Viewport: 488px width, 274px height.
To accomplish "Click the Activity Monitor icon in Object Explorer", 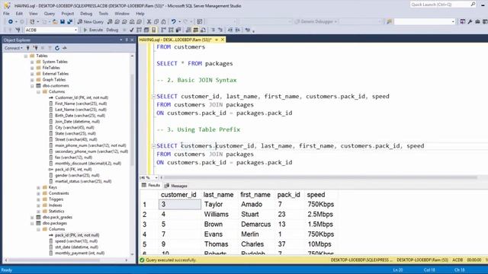I will [x=64, y=48].
